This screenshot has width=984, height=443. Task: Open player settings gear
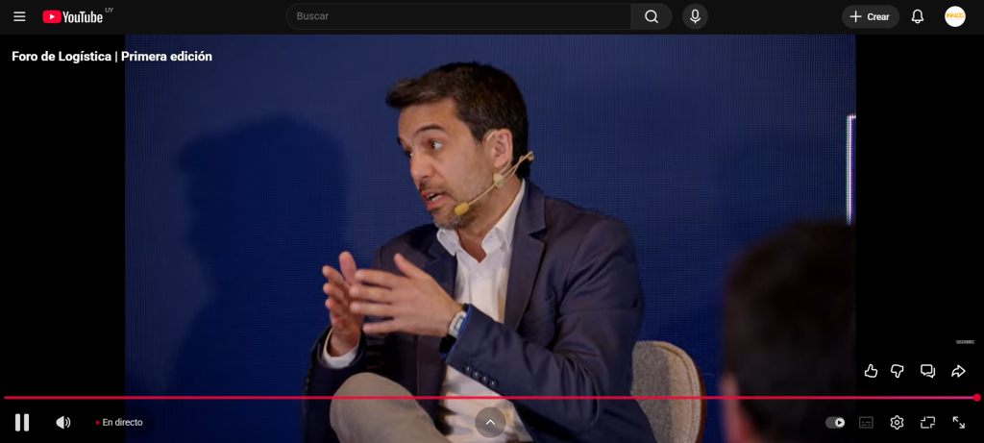coord(897,422)
